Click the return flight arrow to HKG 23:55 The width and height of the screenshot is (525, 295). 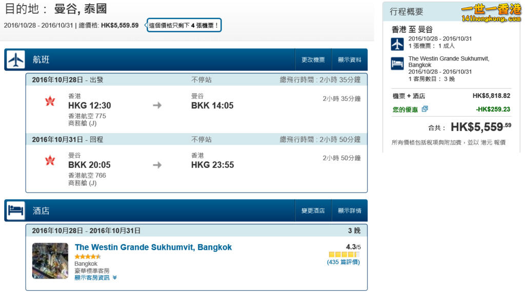pyautogui.click(x=157, y=165)
